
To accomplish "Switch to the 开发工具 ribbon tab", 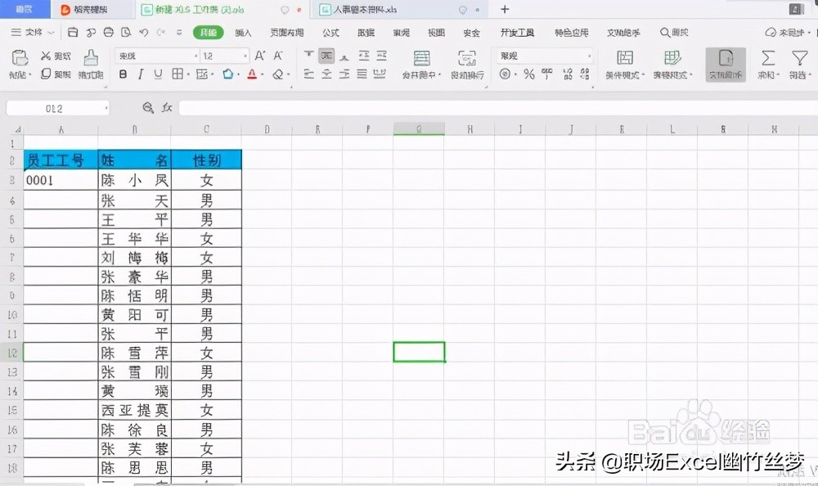I will [x=517, y=33].
